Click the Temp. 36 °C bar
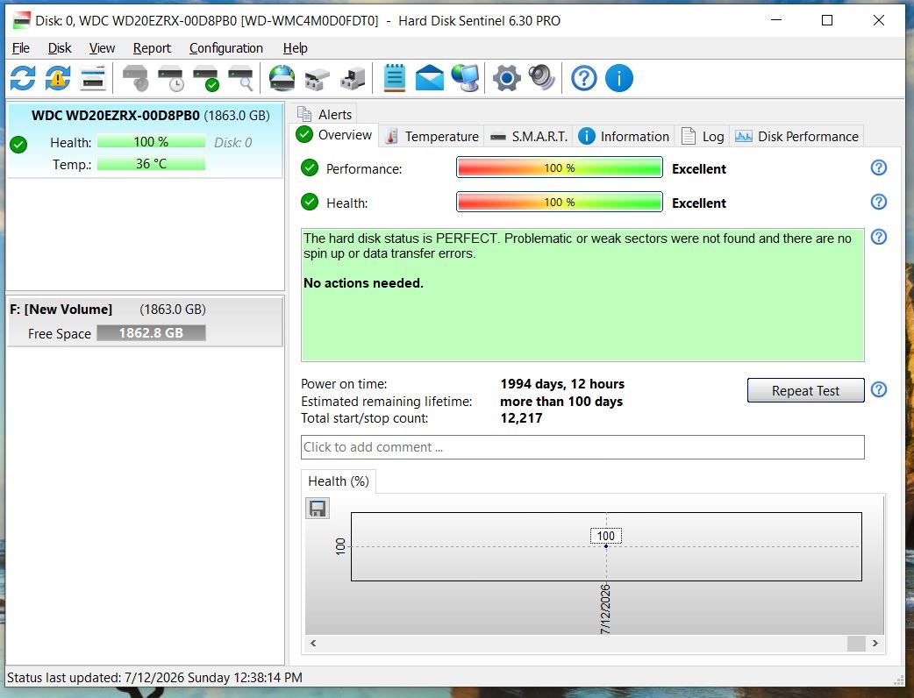This screenshot has height=698, width=914. tap(151, 164)
